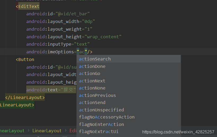Pick flagNoEnterAction in the popup
Viewport: 217px width, 137px height.
point(129,124)
